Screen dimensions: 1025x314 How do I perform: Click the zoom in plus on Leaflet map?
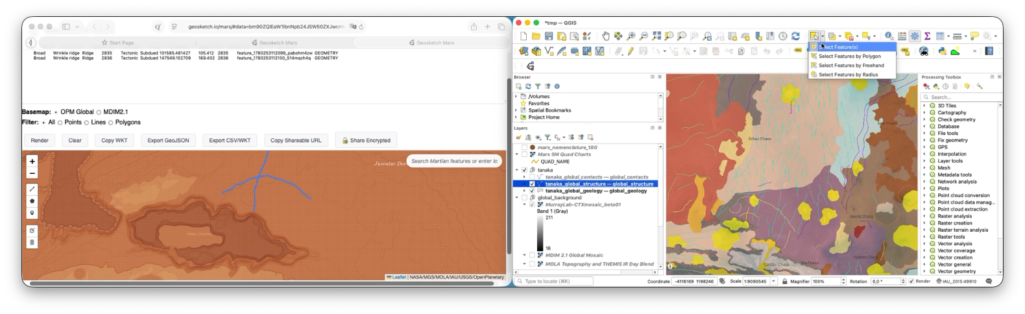click(32, 161)
